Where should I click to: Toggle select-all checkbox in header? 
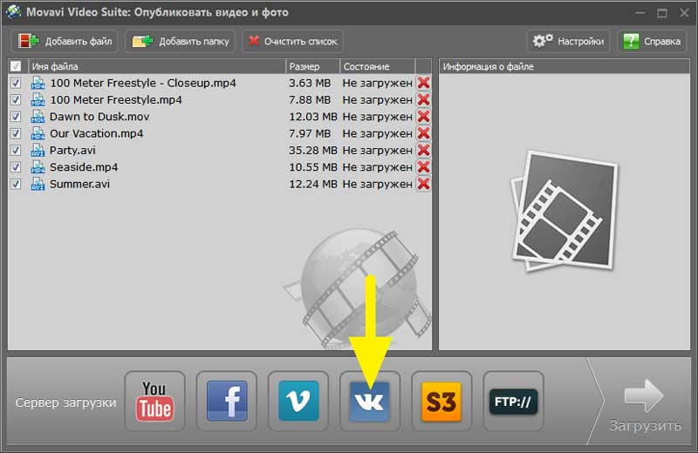[x=16, y=66]
